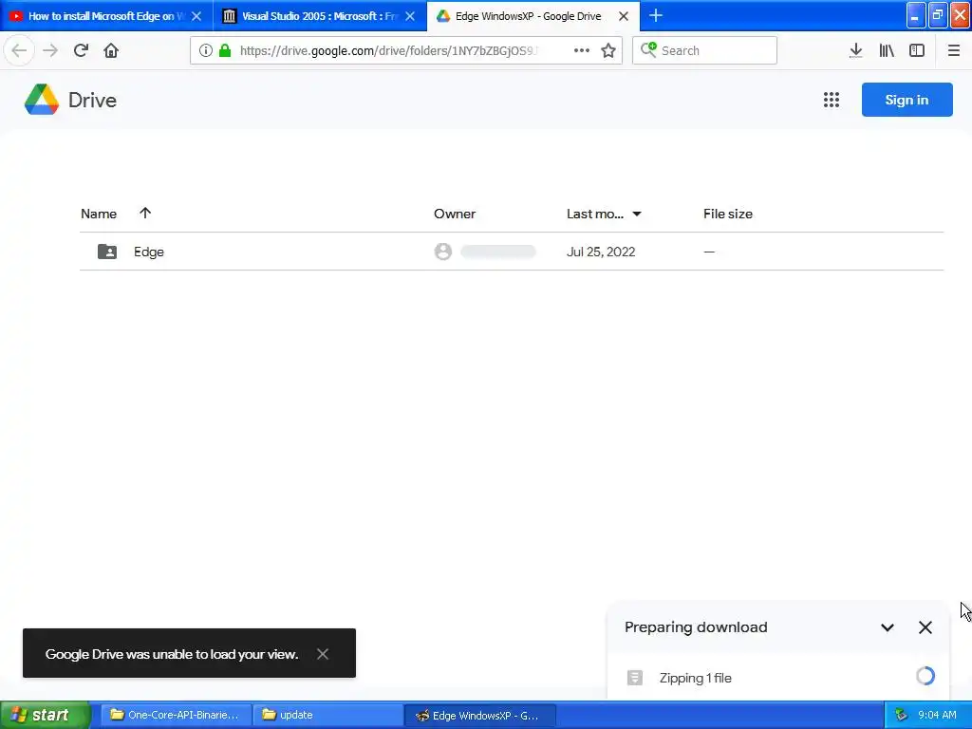Reload the current page
Screen dimensions: 972x729
(x=81, y=50)
